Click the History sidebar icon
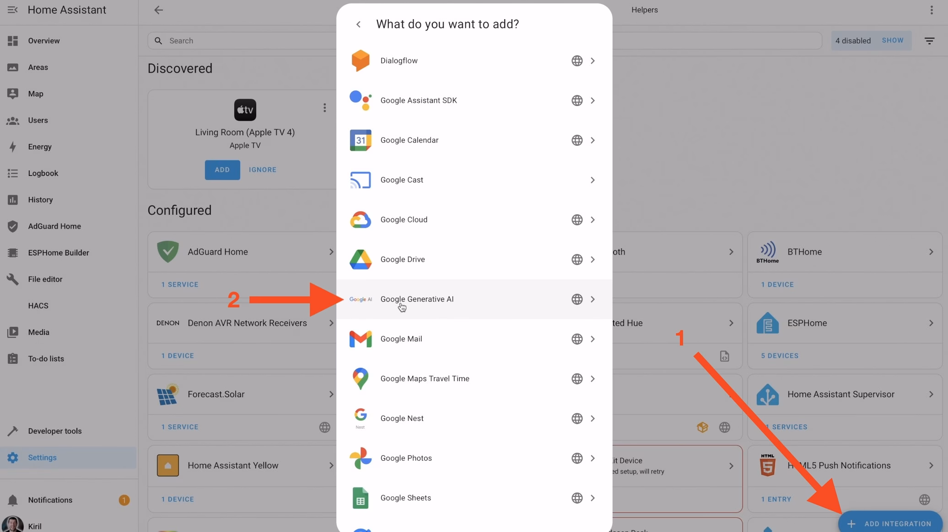 point(13,200)
